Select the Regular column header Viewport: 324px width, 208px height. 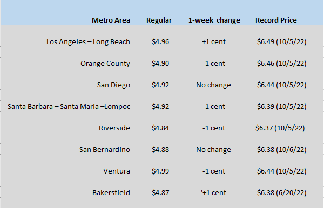(159, 20)
